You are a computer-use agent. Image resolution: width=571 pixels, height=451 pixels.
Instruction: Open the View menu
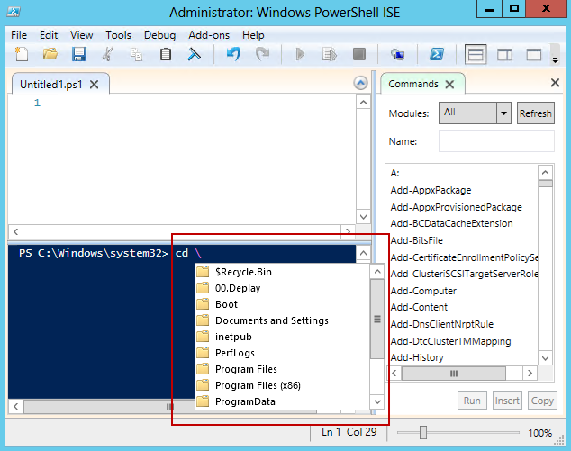(82, 35)
